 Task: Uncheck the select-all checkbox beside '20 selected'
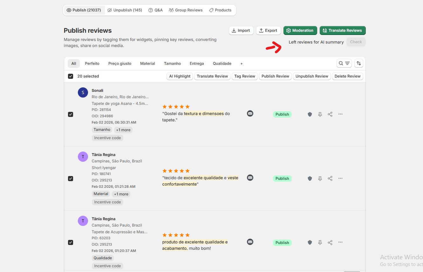pos(71,76)
